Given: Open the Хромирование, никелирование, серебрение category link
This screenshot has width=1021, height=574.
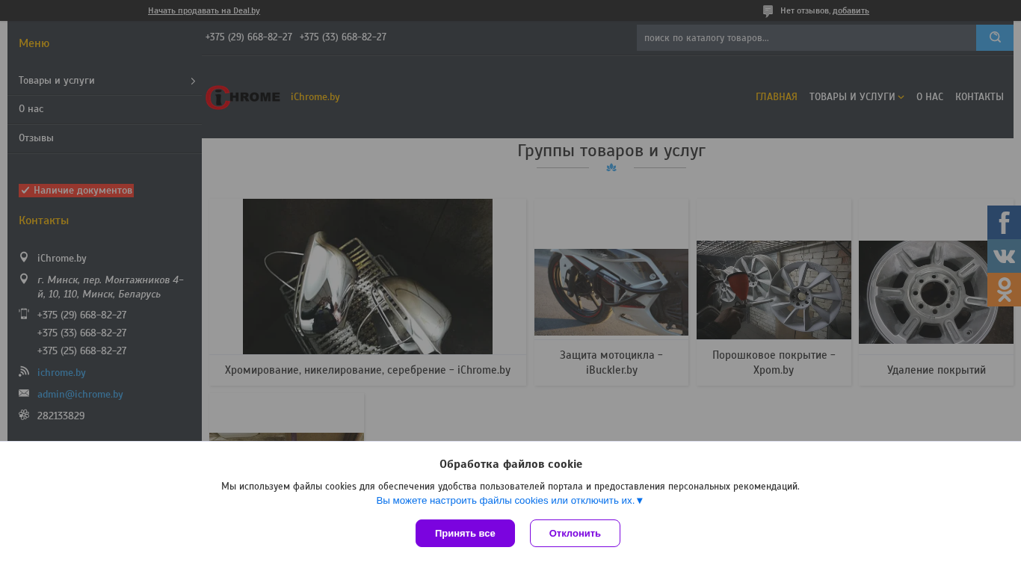Looking at the screenshot, I should coord(368,370).
